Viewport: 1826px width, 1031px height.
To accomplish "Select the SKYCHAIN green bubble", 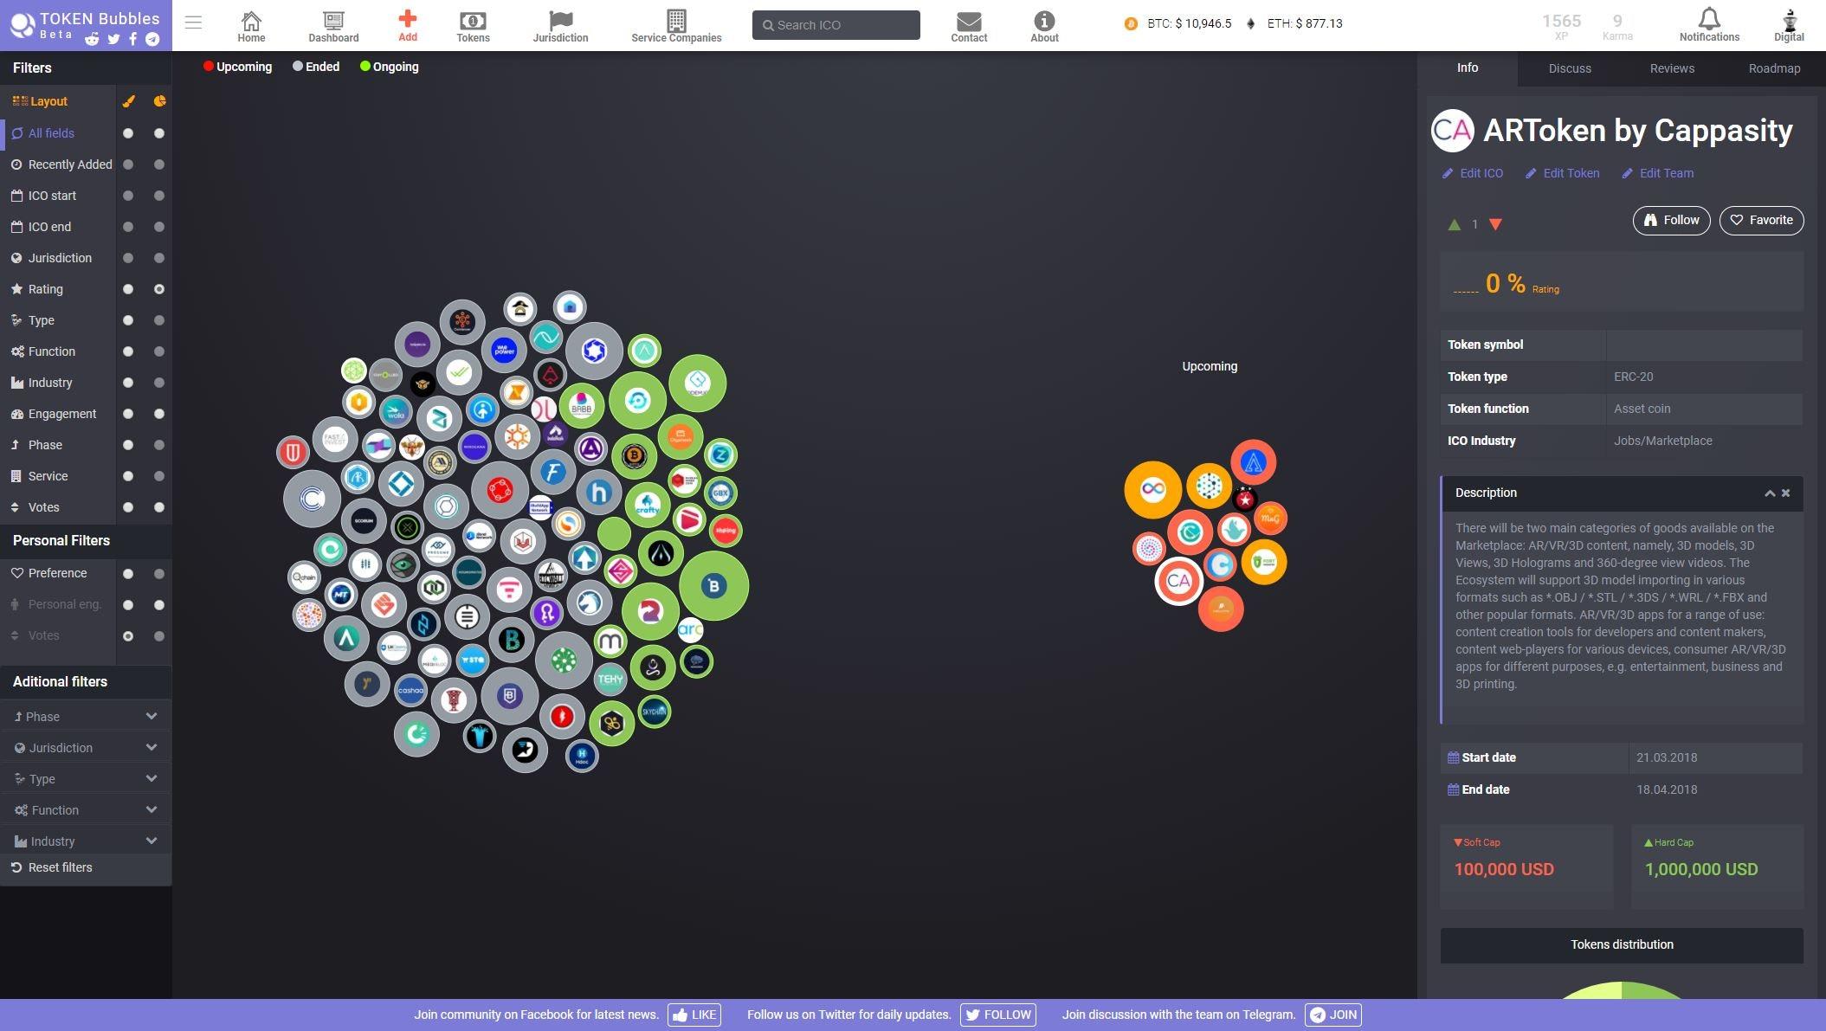I will pos(654,712).
